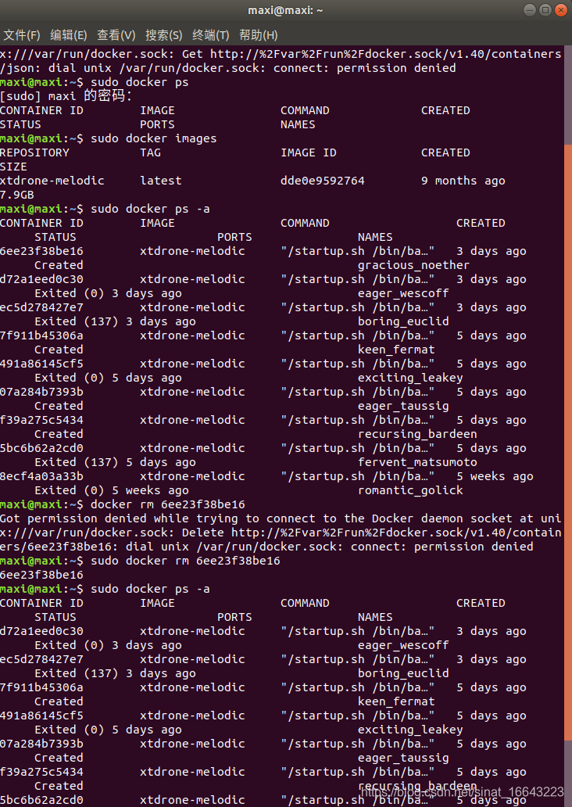This screenshot has height=807, width=572.
Task: Open the 搜索(S) menu
Action: 163,35
